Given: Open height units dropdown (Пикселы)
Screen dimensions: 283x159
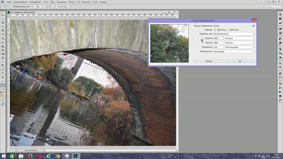Looking at the screenshot, I should (x=240, y=43).
